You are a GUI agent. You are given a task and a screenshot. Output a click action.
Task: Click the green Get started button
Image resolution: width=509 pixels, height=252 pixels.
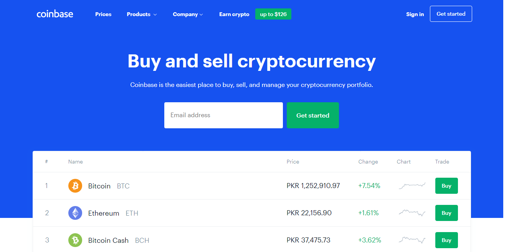pyautogui.click(x=313, y=115)
